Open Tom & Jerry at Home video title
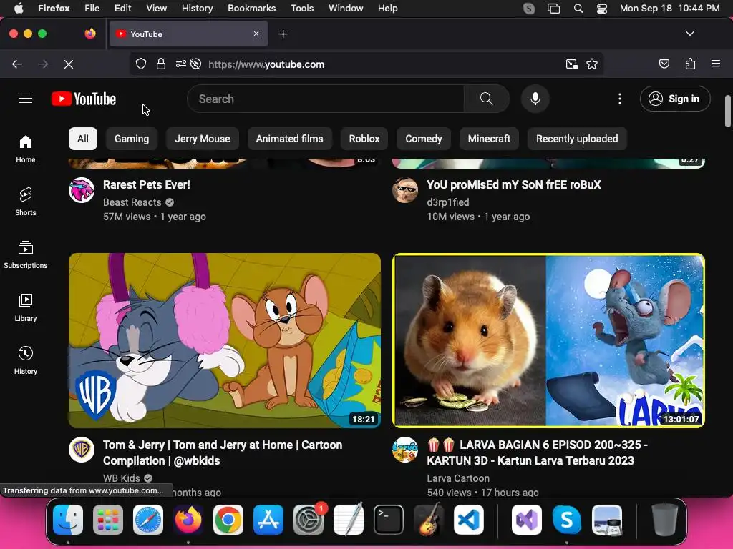Screen dimensions: 733x549 point(223,452)
